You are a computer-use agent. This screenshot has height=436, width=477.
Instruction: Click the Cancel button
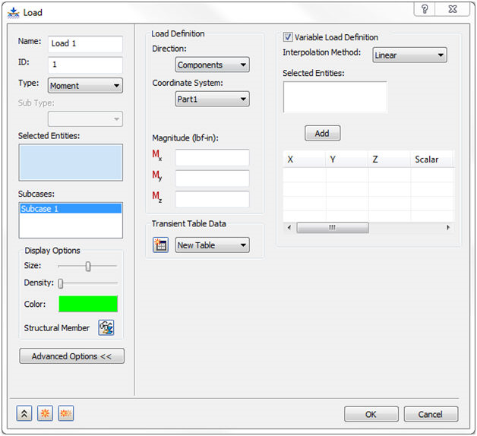coord(431,414)
